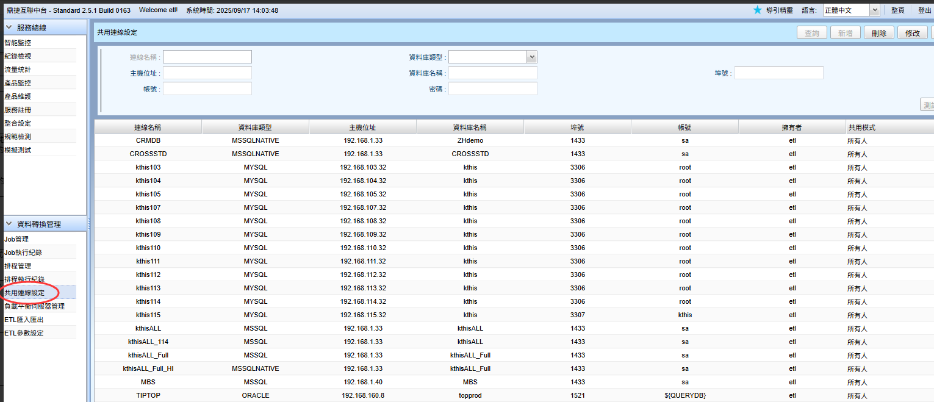Collapse the 服務總線 panel chevron

pos(9,27)
